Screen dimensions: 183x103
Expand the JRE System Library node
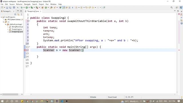pos(3,19)
